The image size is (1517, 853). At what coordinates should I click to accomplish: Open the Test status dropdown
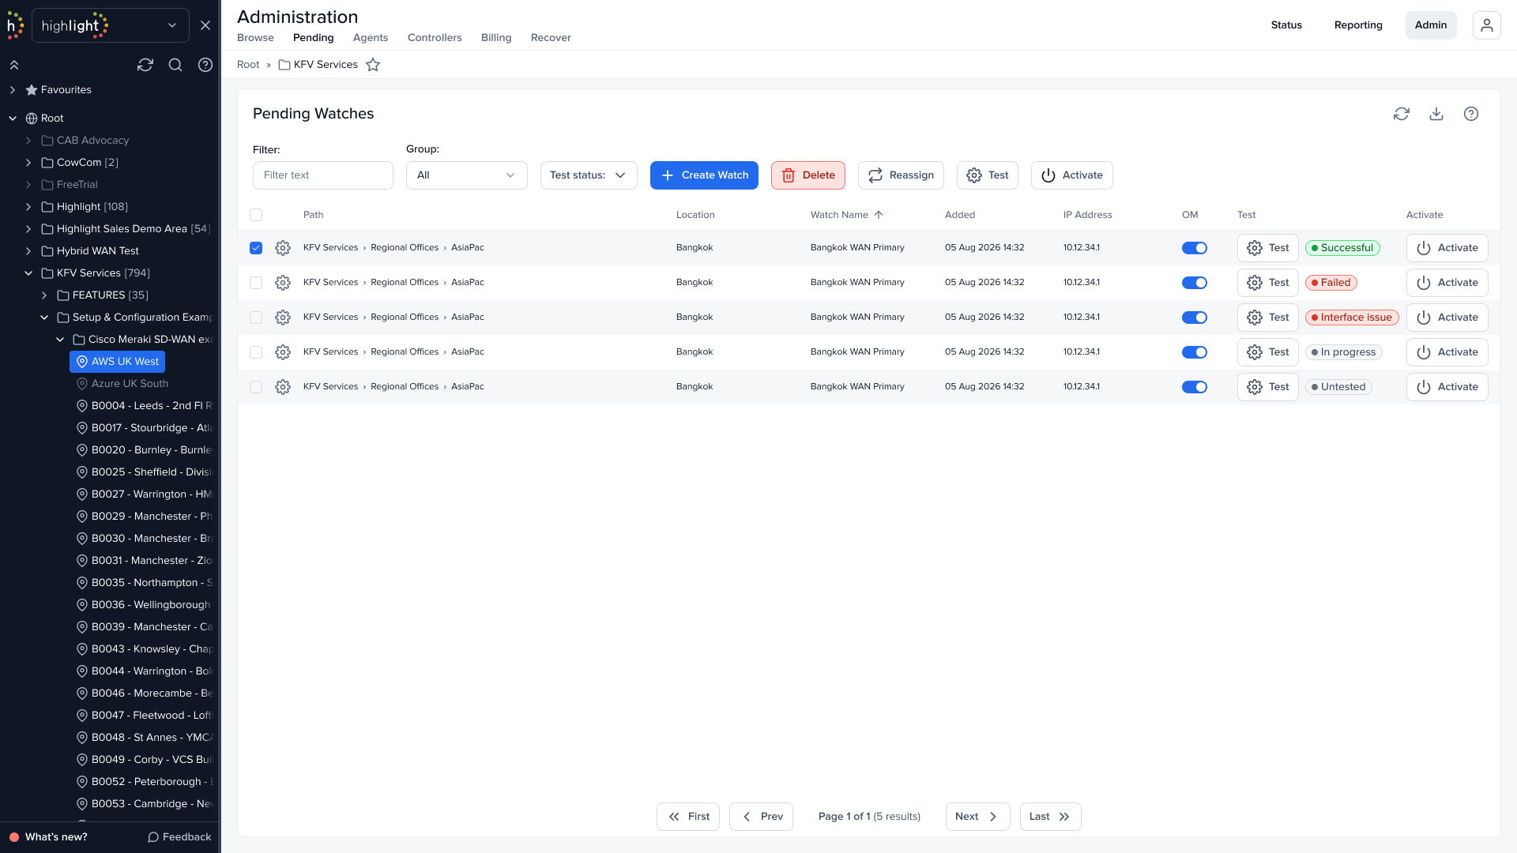[x=589, y=175]
